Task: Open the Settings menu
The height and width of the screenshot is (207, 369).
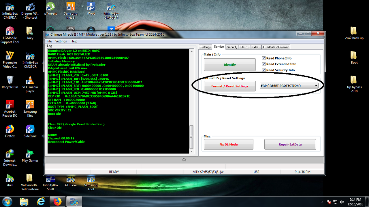Action: coord(61,41)
